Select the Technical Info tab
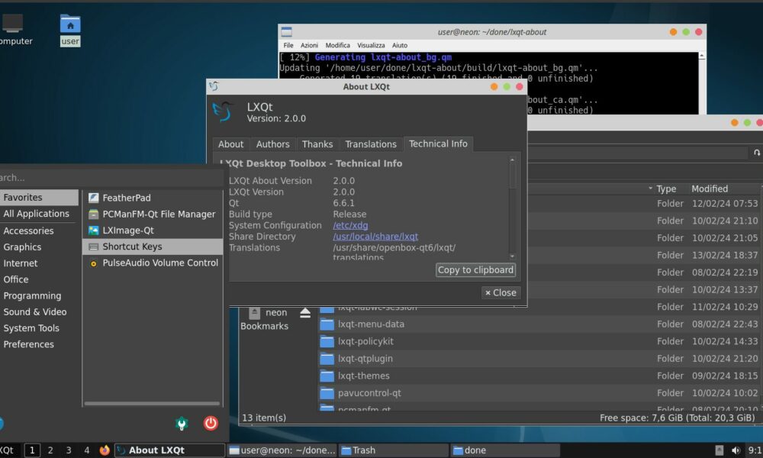Viewport: 763px width, 458px height. click(438, 144)
